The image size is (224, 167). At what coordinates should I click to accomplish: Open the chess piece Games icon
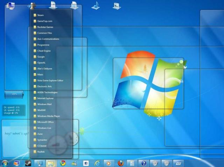pos(32,6)
